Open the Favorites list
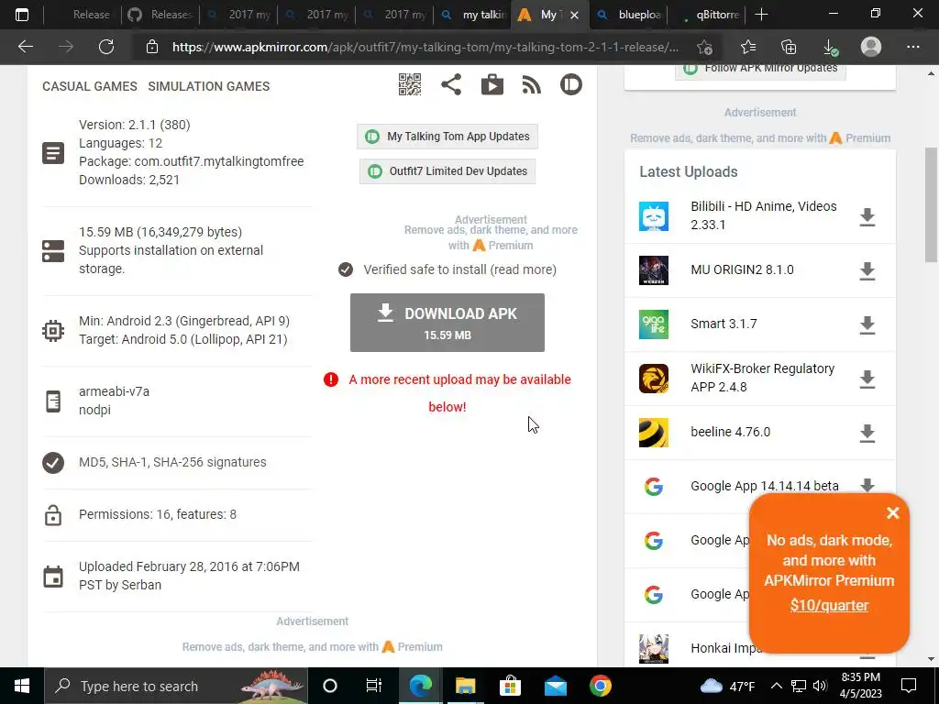Screen dimensions: 939x704 point(748,47)
